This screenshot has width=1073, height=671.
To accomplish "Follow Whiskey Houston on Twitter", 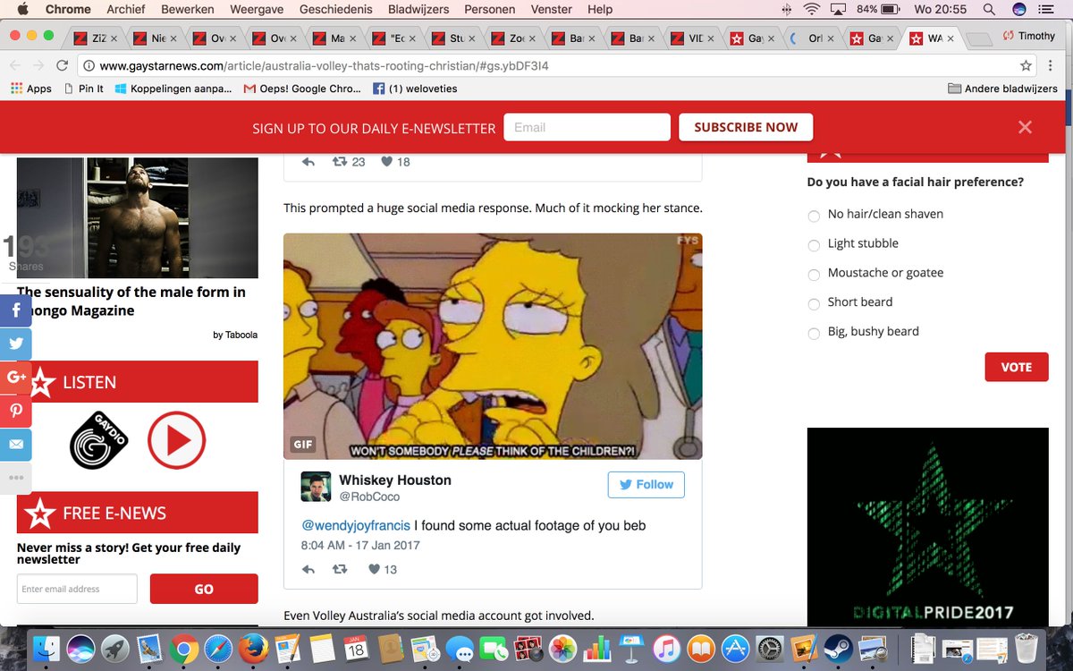I will [x=646, y=484].
